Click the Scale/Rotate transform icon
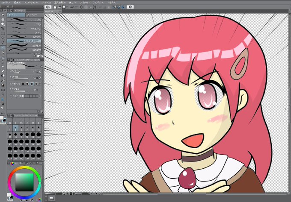The image size is (291, 202). click(x=95, y=7)
